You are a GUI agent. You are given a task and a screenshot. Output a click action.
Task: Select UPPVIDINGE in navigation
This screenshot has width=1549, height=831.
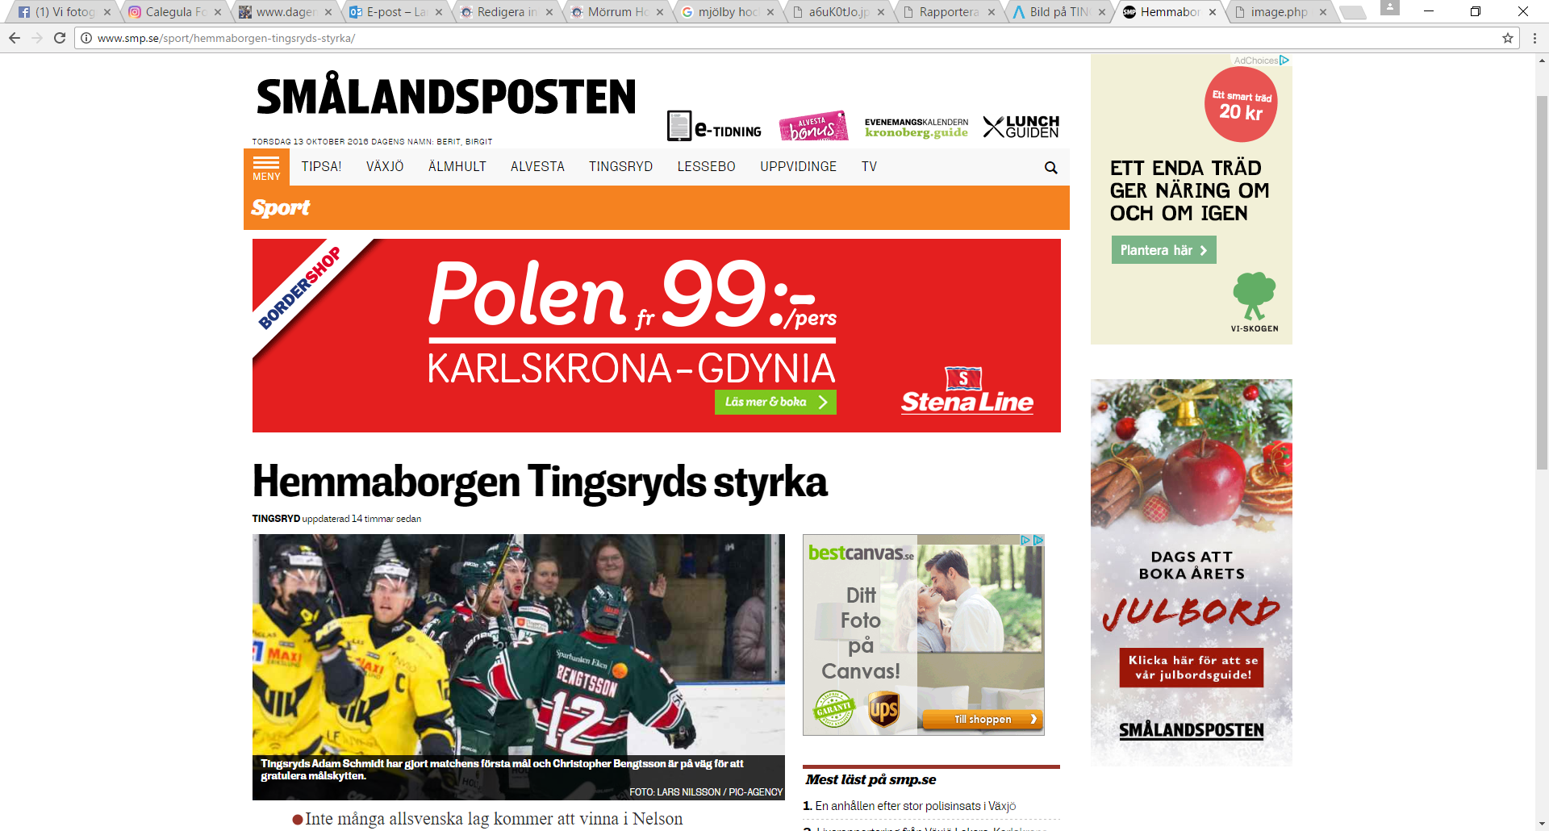[798, 167]
